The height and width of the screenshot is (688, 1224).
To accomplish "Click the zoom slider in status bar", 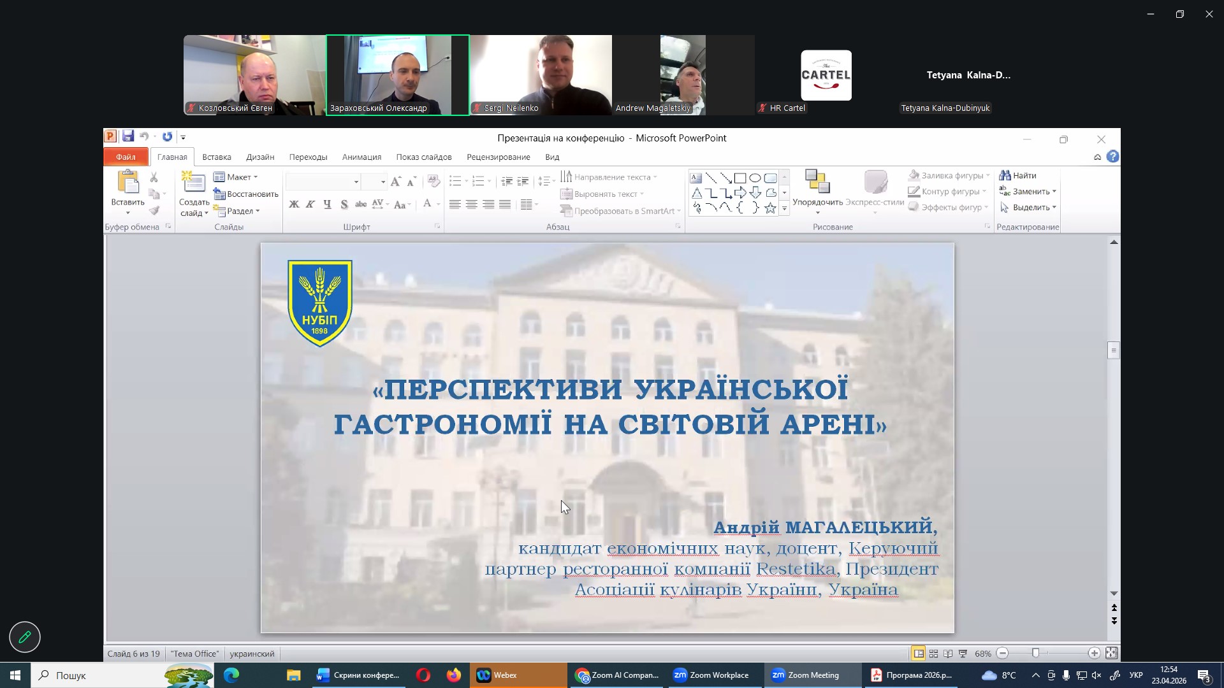I will coord(1035,654).
